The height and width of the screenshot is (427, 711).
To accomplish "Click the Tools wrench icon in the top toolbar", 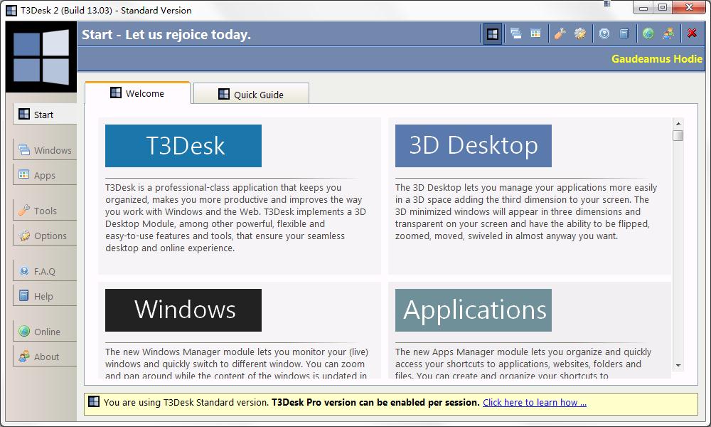I will (560, 33).
